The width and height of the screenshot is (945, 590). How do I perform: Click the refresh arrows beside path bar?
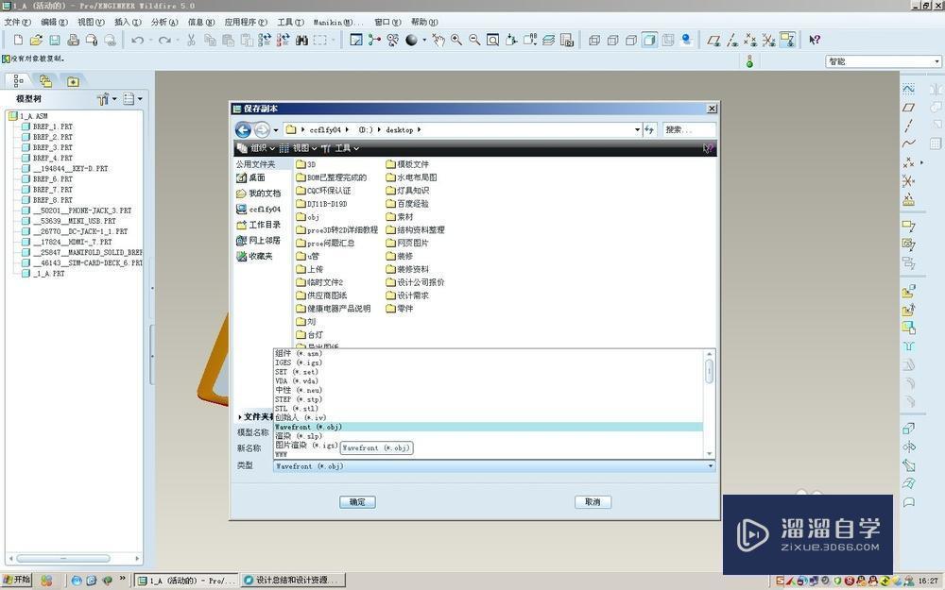coord(649,129)
